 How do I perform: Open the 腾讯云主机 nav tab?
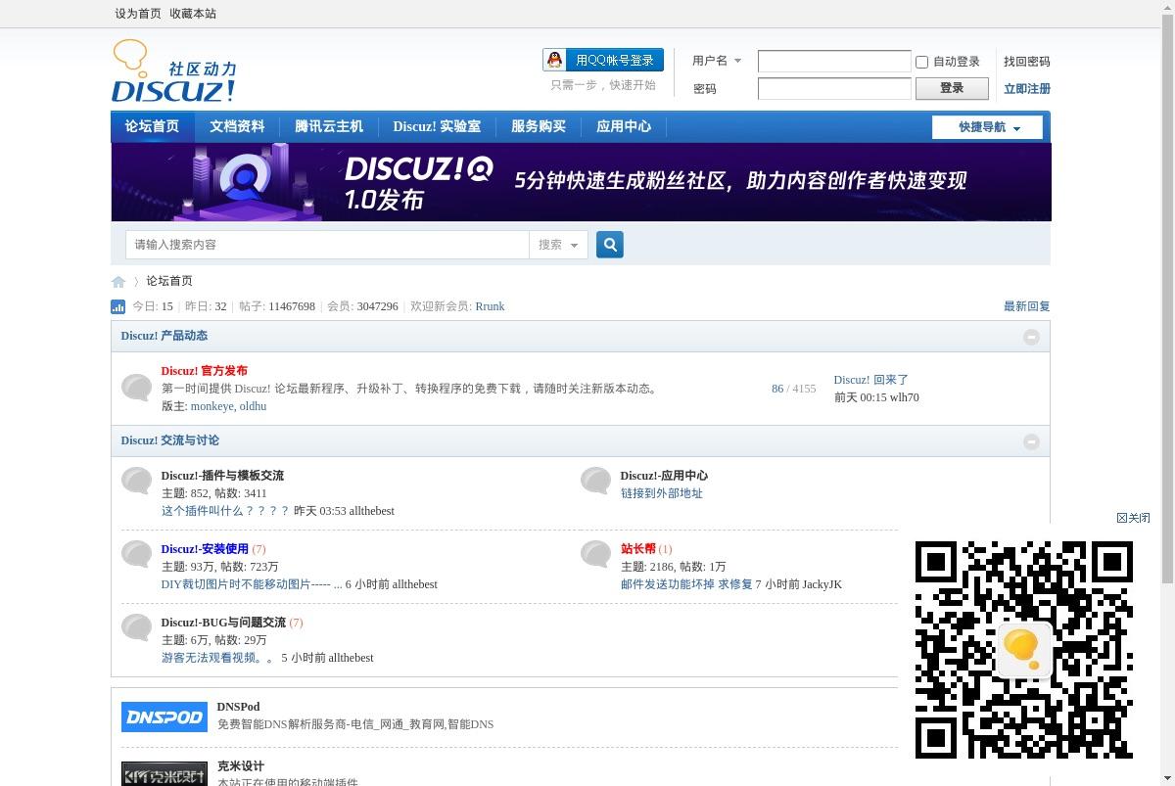[329, 126]
